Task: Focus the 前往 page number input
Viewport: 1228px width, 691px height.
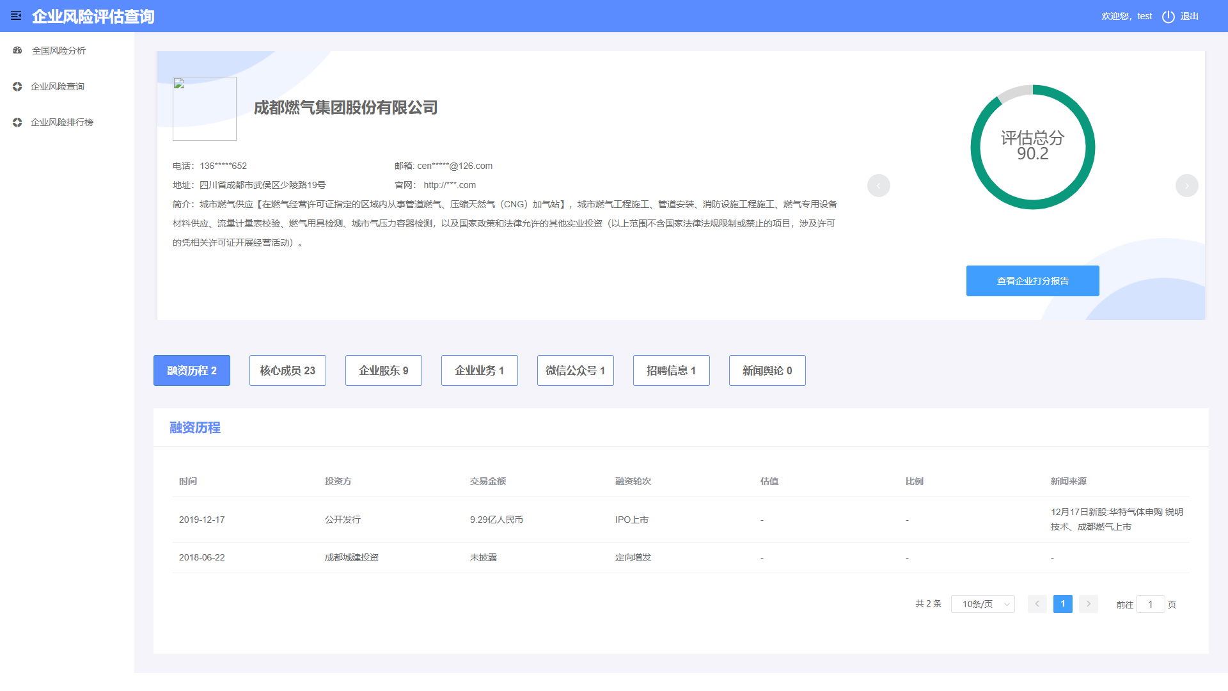Action: pos(1151,604)
